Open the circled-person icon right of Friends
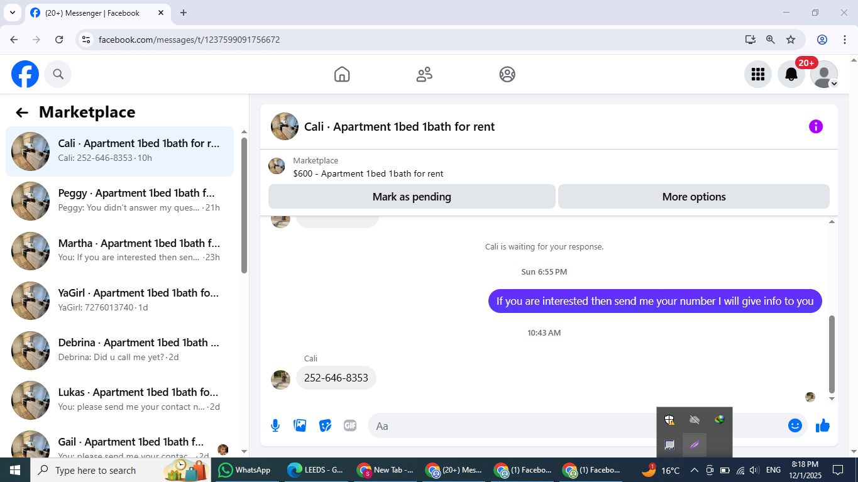Image resolution: width=858 pixels, height=482 pixels. 507,74
